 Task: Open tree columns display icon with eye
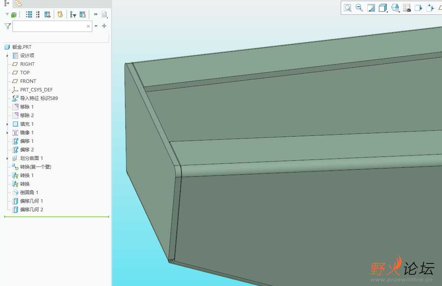pos(48,15)
